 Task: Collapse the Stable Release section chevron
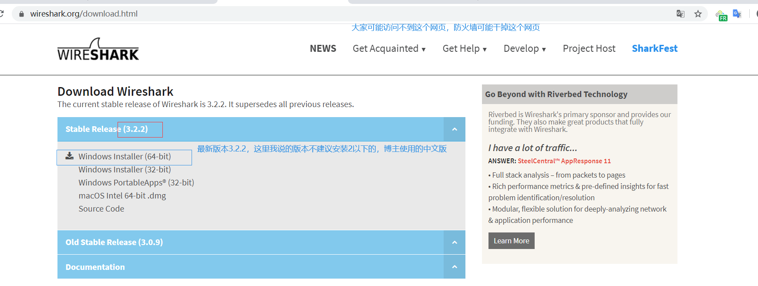(x=455, y=129)
